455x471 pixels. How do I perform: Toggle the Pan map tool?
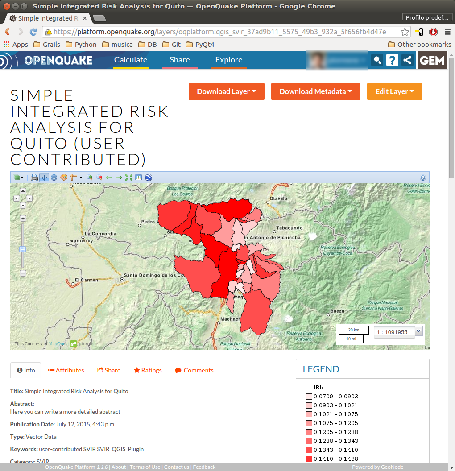click(x=44, y=178)
